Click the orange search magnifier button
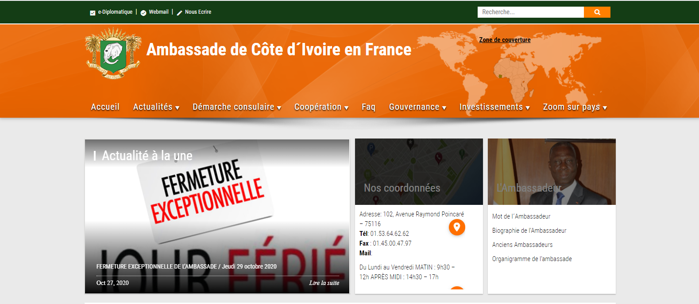 pos(597,12)
